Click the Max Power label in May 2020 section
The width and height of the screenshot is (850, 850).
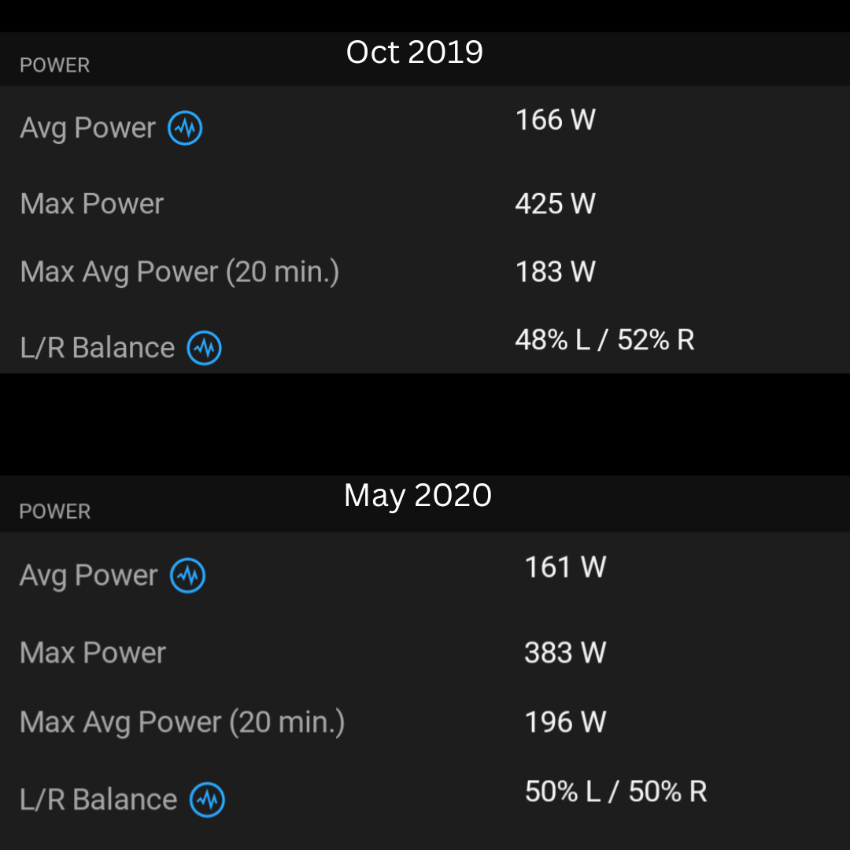tap(93, 653)
